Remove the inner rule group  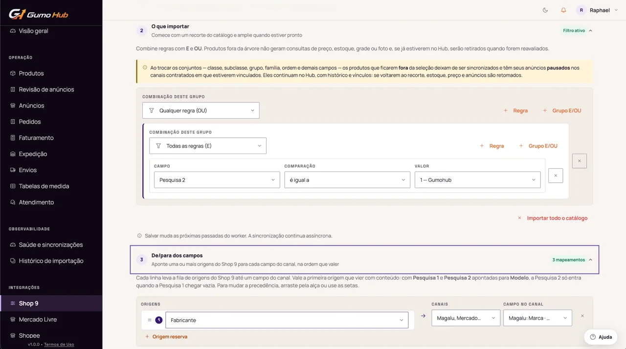(x=580, y=161)
